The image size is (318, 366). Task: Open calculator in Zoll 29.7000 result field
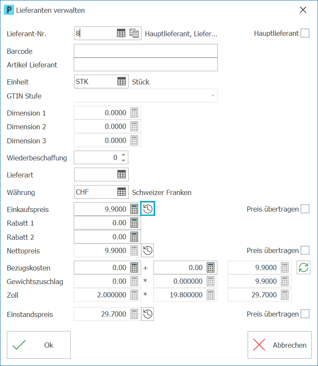click(285, 295)
